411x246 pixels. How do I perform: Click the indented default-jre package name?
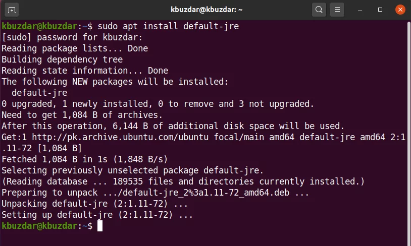(39, 93)
